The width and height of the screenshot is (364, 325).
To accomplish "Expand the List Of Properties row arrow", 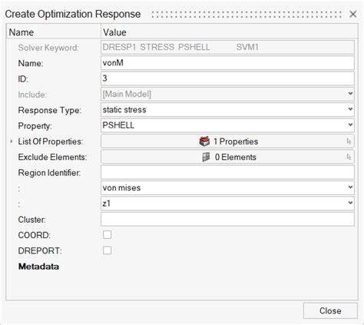I will point(11,141).
